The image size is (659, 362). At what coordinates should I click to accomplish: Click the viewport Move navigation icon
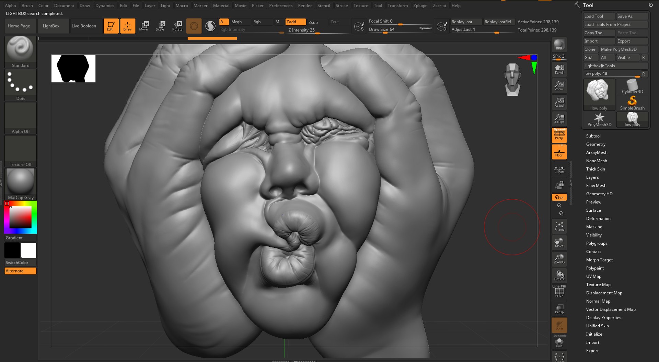pos(559,243)
